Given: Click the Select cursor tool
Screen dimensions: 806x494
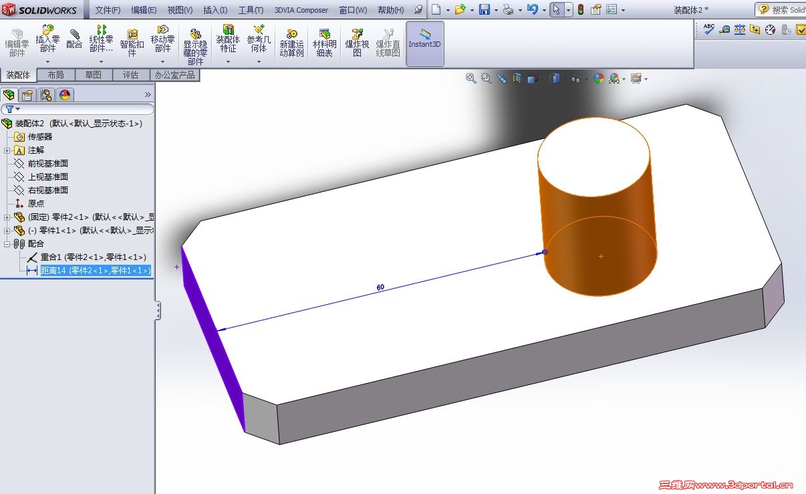Looking at the screenshot, I should [557, 10].
